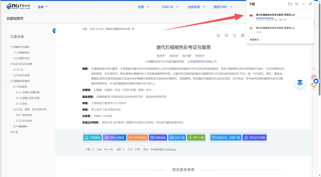321x177 pixels.
Task: Click the HTML阅读 button
Action: point(137,137)
